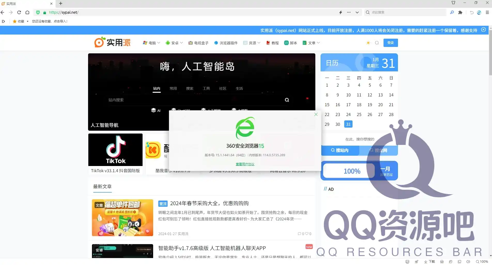
Task: Open the site search magnifier icon in header
Action: click(377, 43)
